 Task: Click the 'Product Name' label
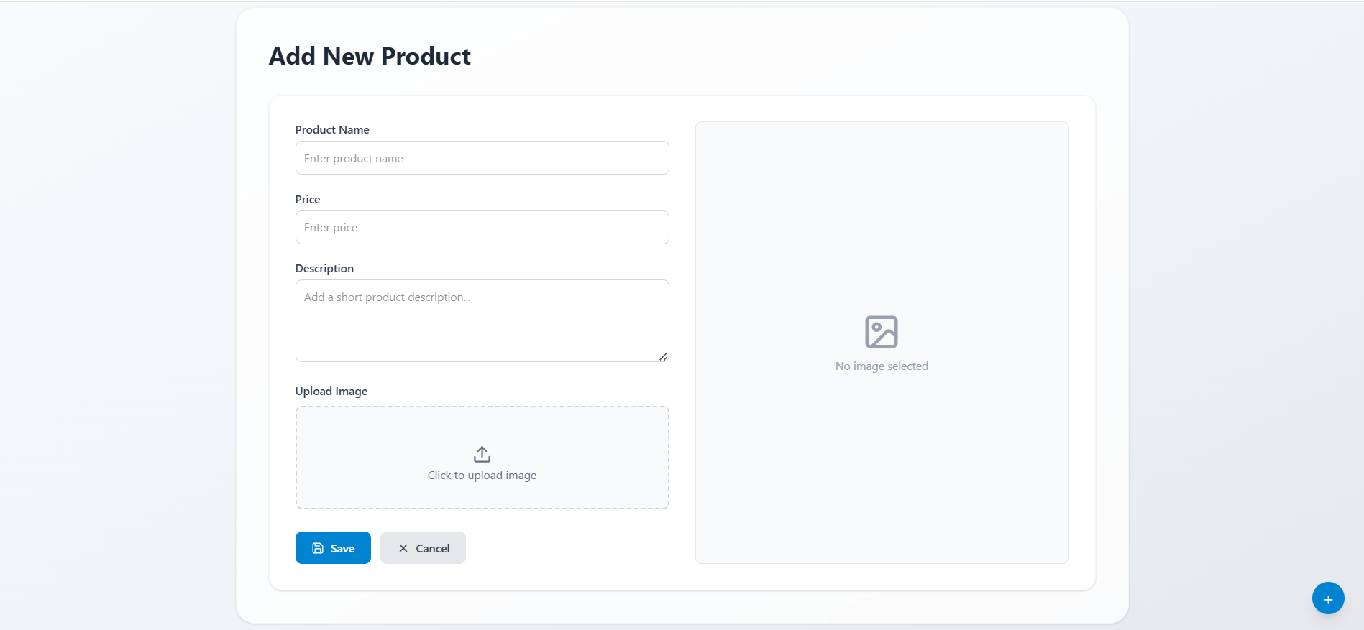pos(331,129)
